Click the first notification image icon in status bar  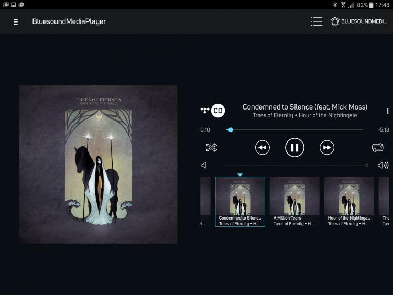pyautogui.click(x=6, y=5)
